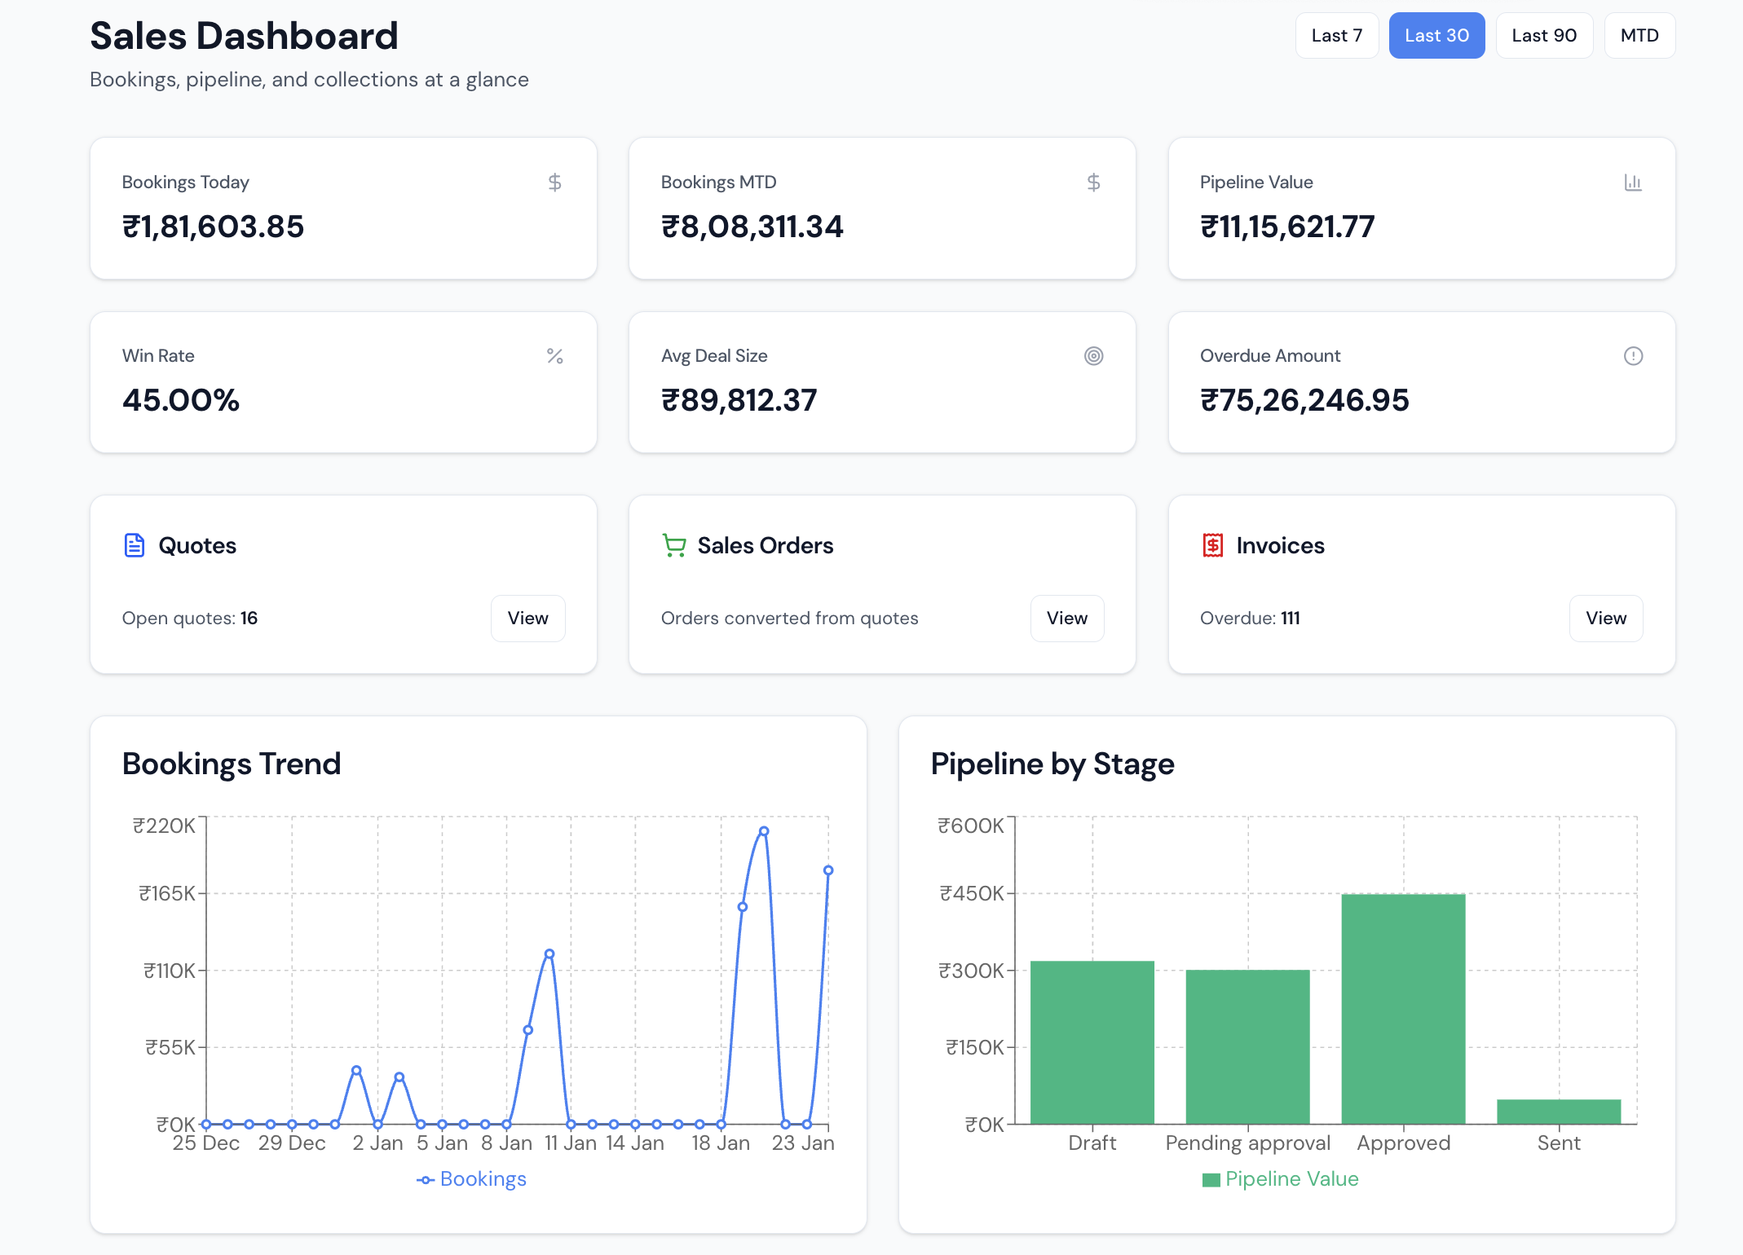The height and width of the screenshot is (1255, 1743).
Task: Switch range to MTD
Action: 1639,36
